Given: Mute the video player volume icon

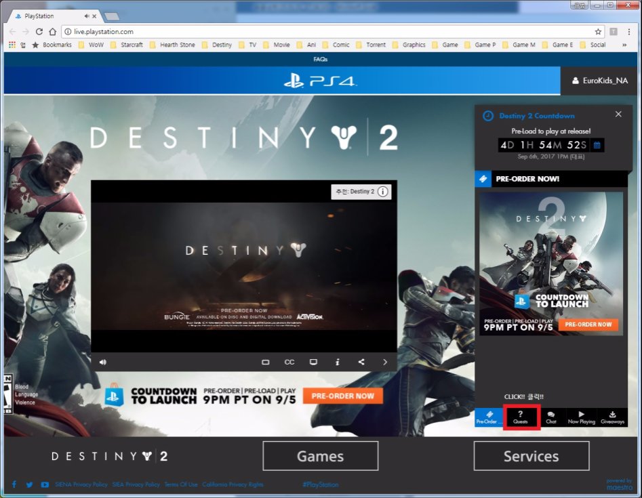Looking at the screenshot, I should 103,362.
